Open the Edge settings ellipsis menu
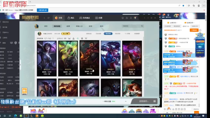The height and width of the screenshot is (118, 210). (x=204, y=6)
